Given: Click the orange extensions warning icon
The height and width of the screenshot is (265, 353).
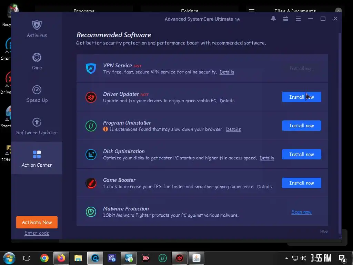Looking at the screenshot, I should coord(105,129).
